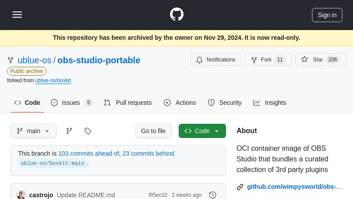Star the obs-studio-portable repository
The height and width of the screenshot is (199, 353).
click(318, 60)
